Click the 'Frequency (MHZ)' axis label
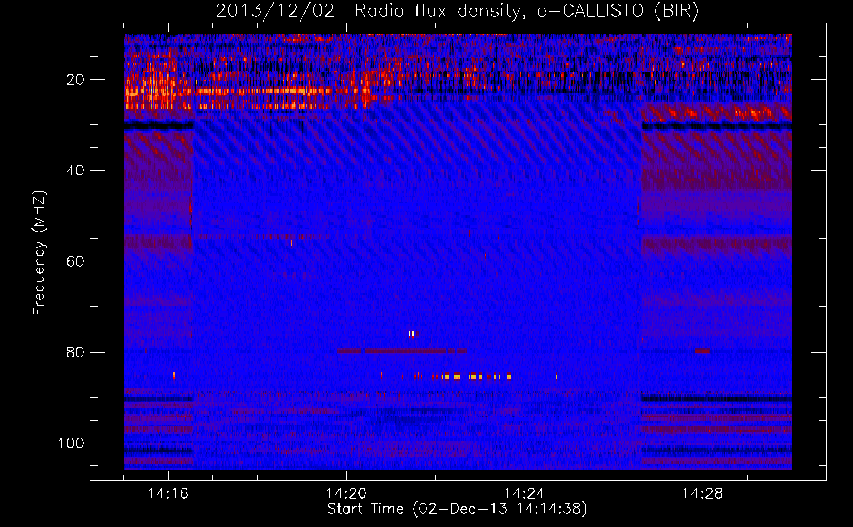Viewport: 853px width, 527px height. [x=40, y=252]
